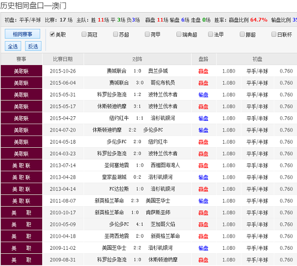
Task: Click the 全选 select-all button
Action: coord(13,46)
